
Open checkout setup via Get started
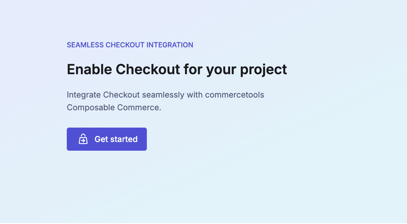click(x=107, y=139)
